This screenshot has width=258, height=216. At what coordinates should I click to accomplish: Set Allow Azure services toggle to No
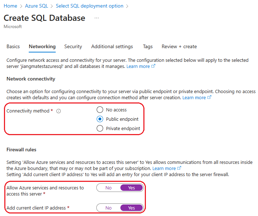pos(108,188)
